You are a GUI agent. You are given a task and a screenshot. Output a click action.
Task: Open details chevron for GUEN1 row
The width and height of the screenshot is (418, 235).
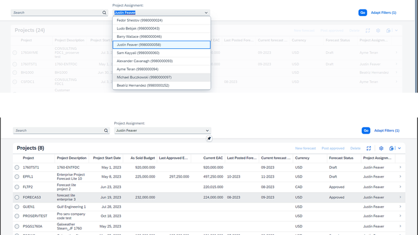tap(400, 207)
